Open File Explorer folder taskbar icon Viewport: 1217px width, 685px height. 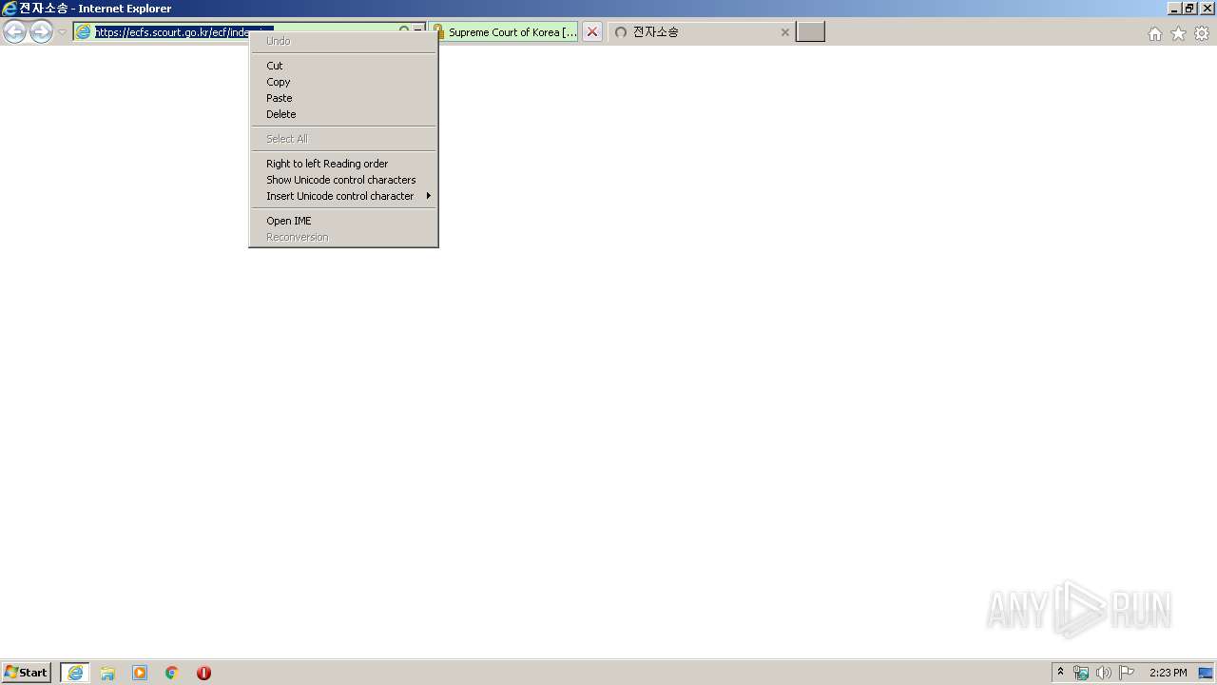(x=107, y=673)
